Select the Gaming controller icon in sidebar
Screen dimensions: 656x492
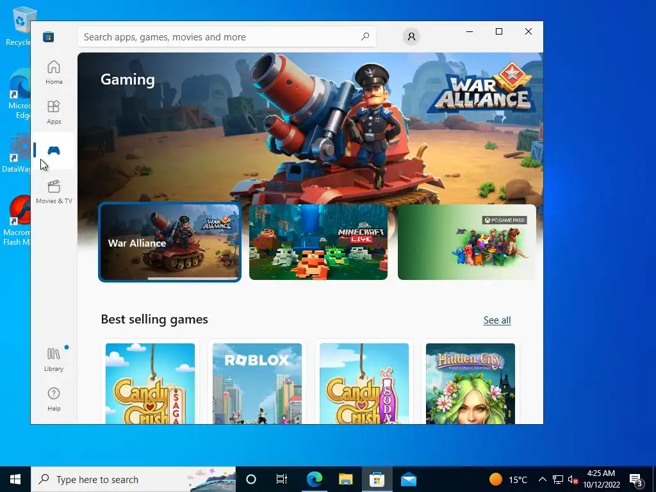click(x=54, y=151)
